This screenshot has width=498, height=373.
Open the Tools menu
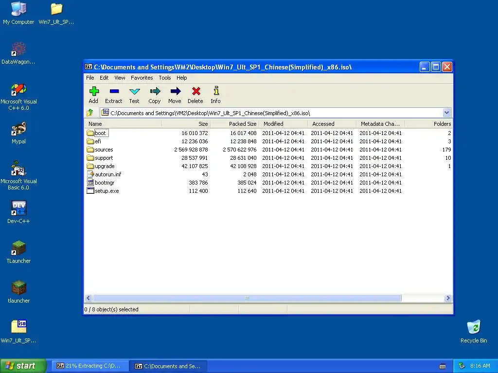tap(165, 78)
